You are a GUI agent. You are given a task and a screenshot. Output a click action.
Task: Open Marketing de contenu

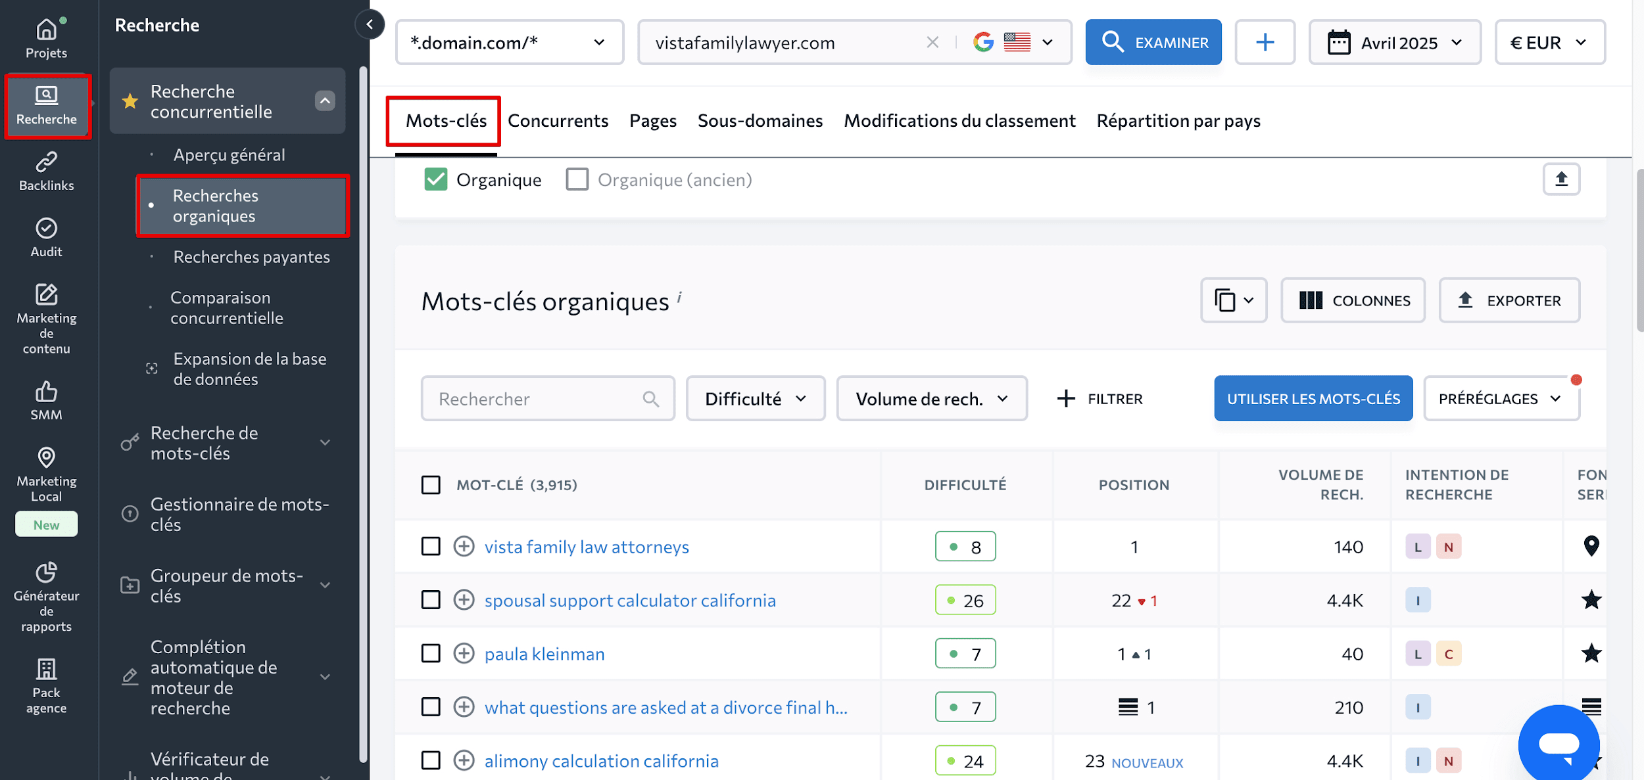point(46,319)
